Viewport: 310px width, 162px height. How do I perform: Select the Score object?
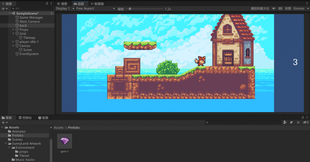pos(28,50)
